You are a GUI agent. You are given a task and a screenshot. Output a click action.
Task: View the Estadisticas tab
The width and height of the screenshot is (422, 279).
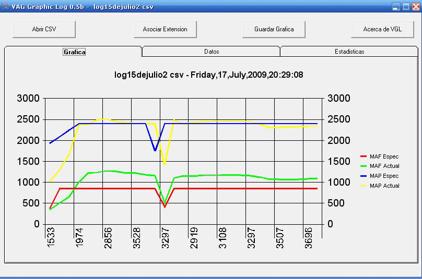click(x=349, y=52)
